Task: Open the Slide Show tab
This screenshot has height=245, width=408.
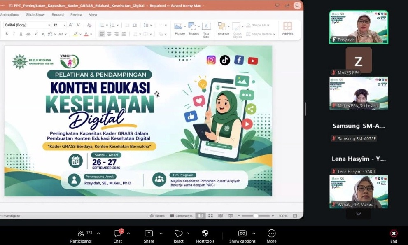Action: pyautogui.click(x=35, y=14)
